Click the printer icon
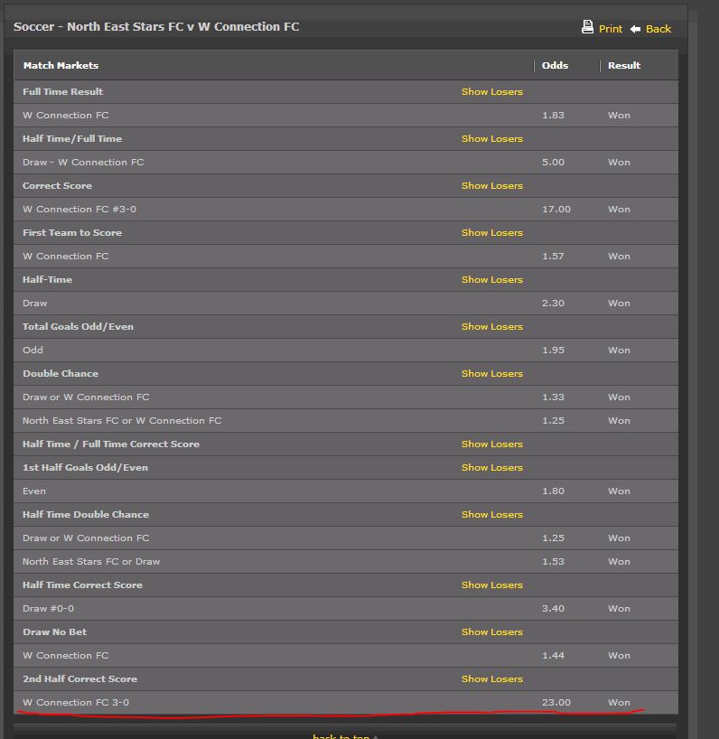The height and width of the screenshot is (739, 719). pos(587,27)
